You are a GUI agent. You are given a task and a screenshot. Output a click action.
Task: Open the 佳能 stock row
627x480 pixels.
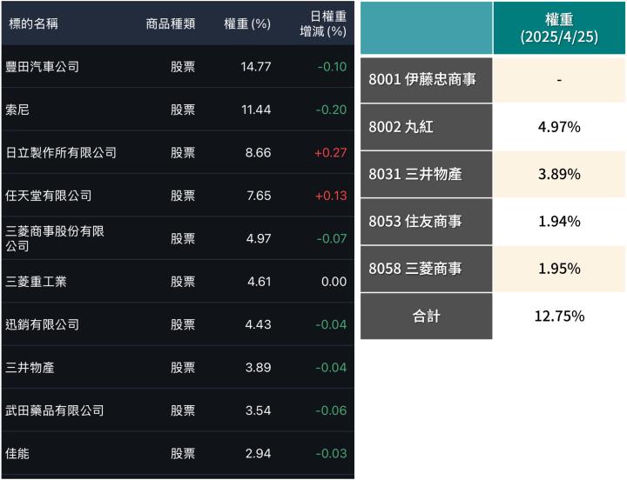[17, 453]
